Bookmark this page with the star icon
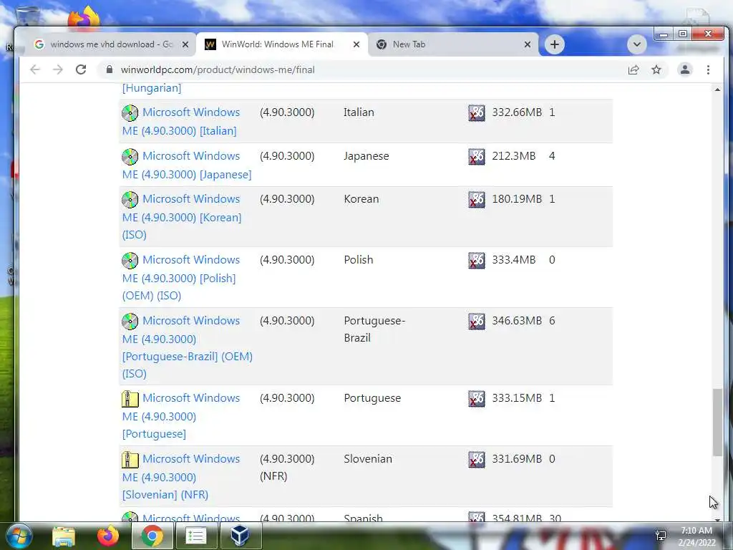The height and width of the screenshot is (550, 733). click(656, 69)
